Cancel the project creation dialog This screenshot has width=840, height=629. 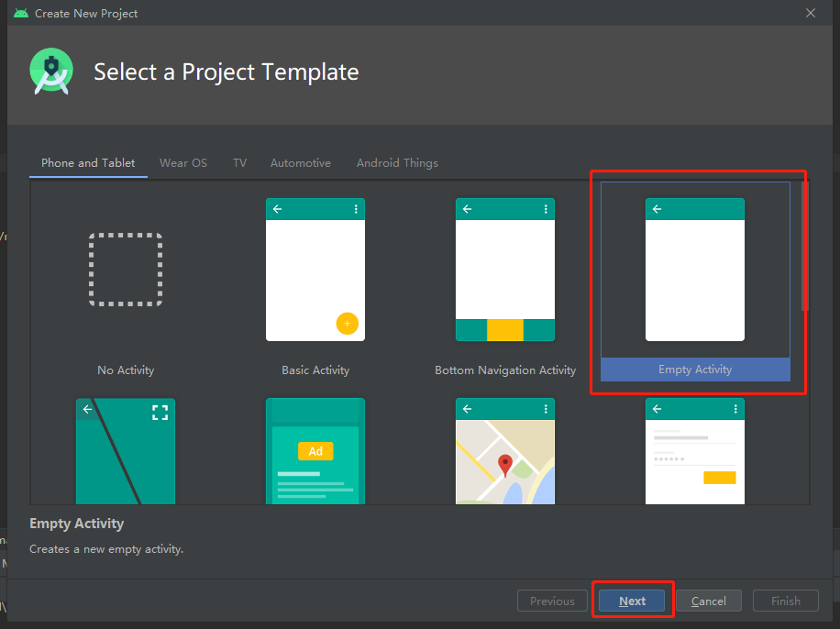(x=709, y=601)
